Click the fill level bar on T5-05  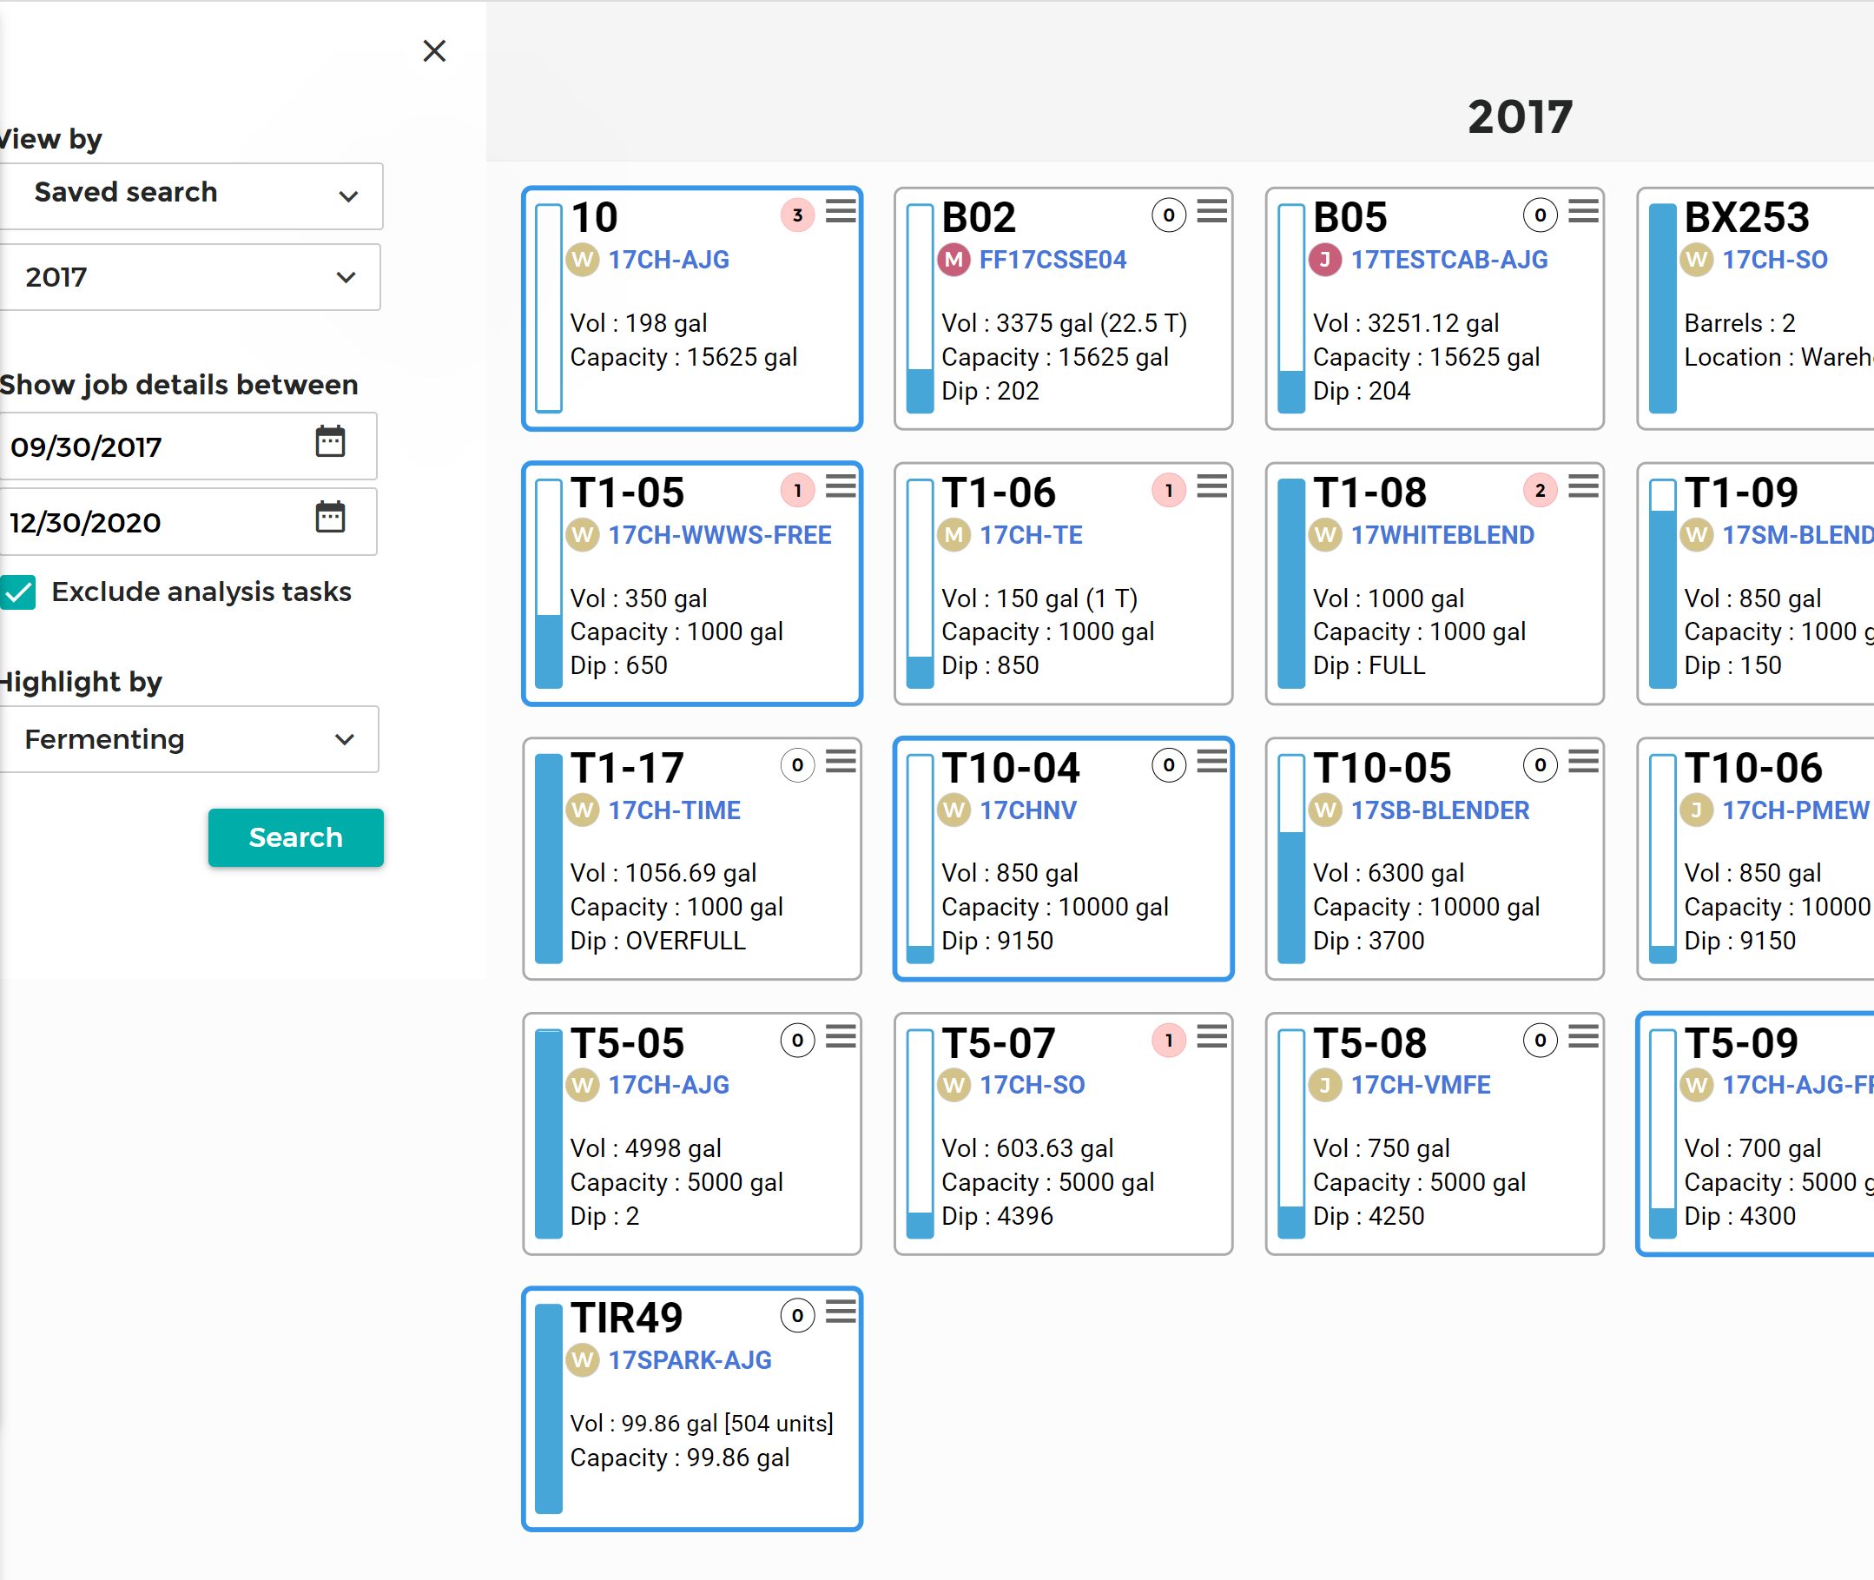[549, 1133]
